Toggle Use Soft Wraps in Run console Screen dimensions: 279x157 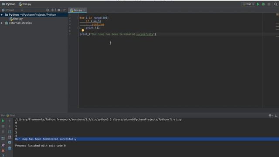10,132
